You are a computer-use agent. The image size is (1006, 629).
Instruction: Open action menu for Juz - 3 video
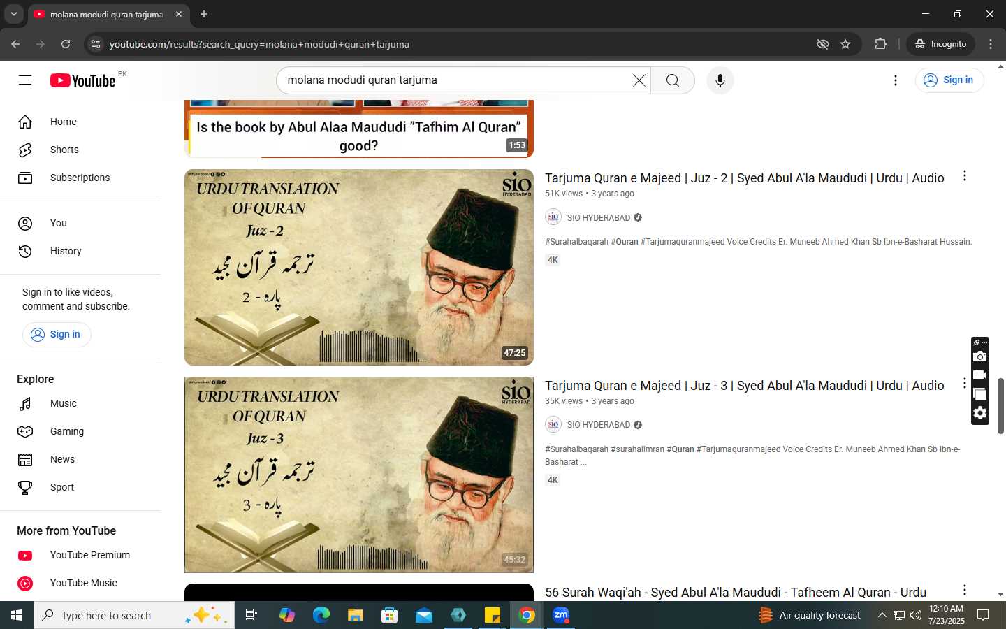point(965,383)
